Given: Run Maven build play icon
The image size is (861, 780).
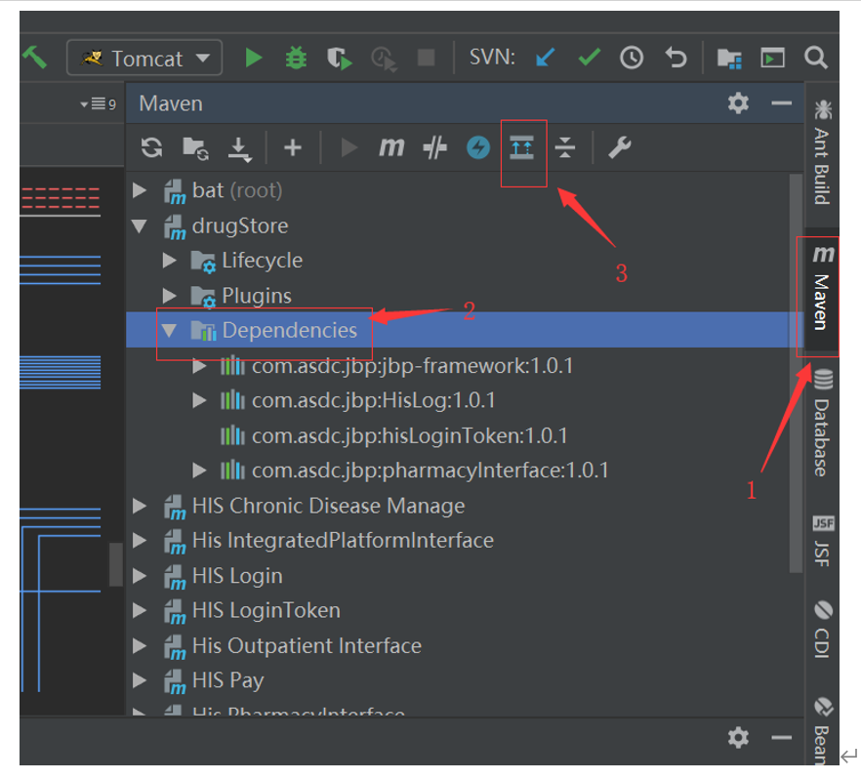Looking at the screenshot, I should (x=348, y=147).
